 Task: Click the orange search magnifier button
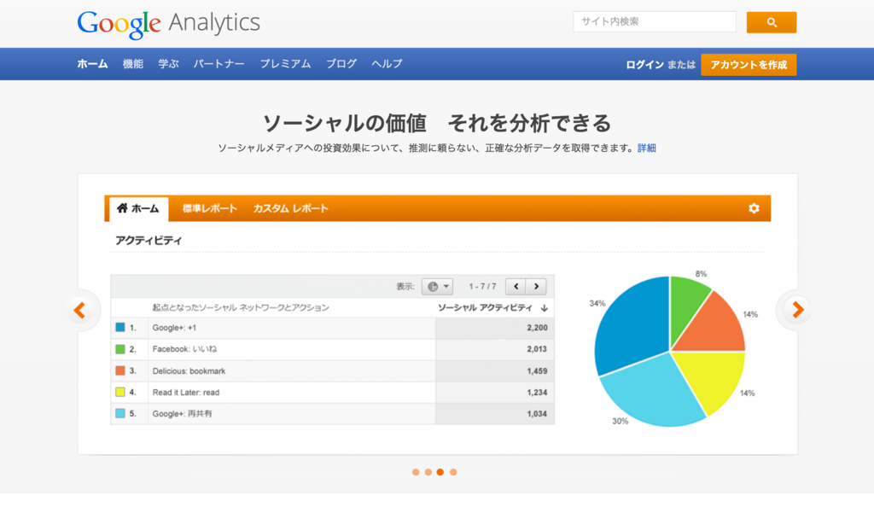click(x=772, y=22)
